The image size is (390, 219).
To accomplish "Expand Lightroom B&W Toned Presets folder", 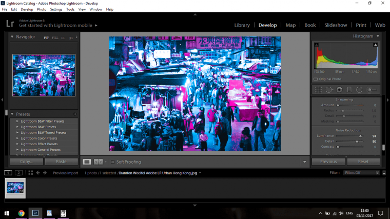I will click(x=17, y=133).
